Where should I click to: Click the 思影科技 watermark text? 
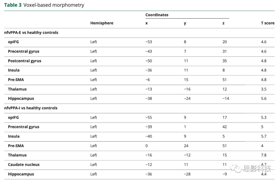click(257, 169)
